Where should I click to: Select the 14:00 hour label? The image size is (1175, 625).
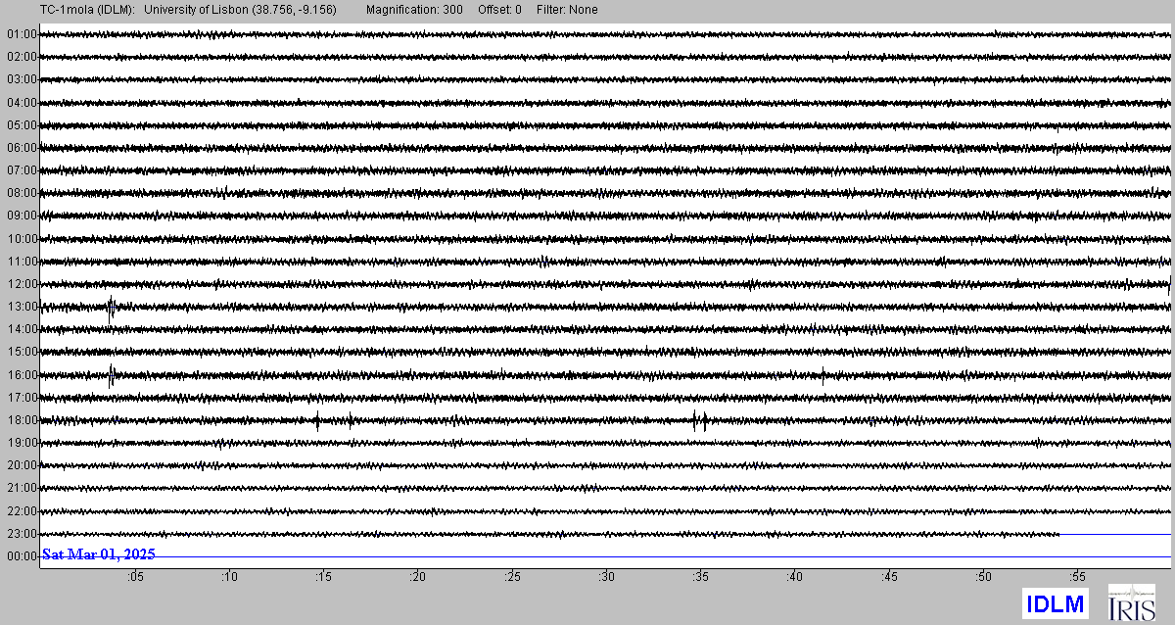click(22, 329)
